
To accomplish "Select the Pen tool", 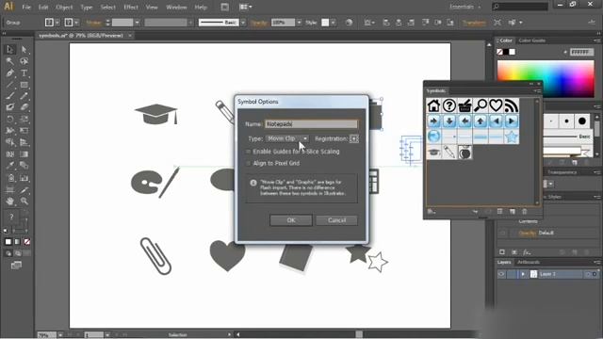I will 10,73.
